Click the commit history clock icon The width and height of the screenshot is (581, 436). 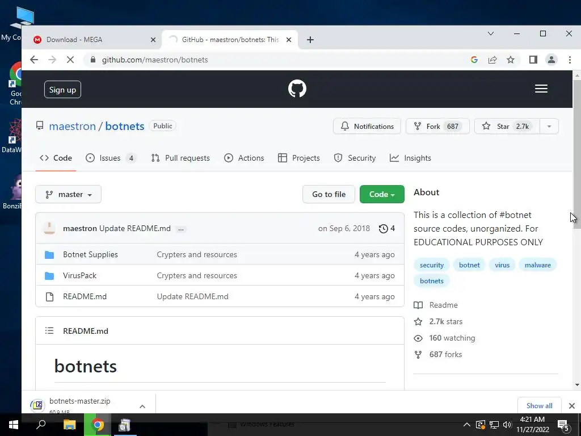pos(383,228)
